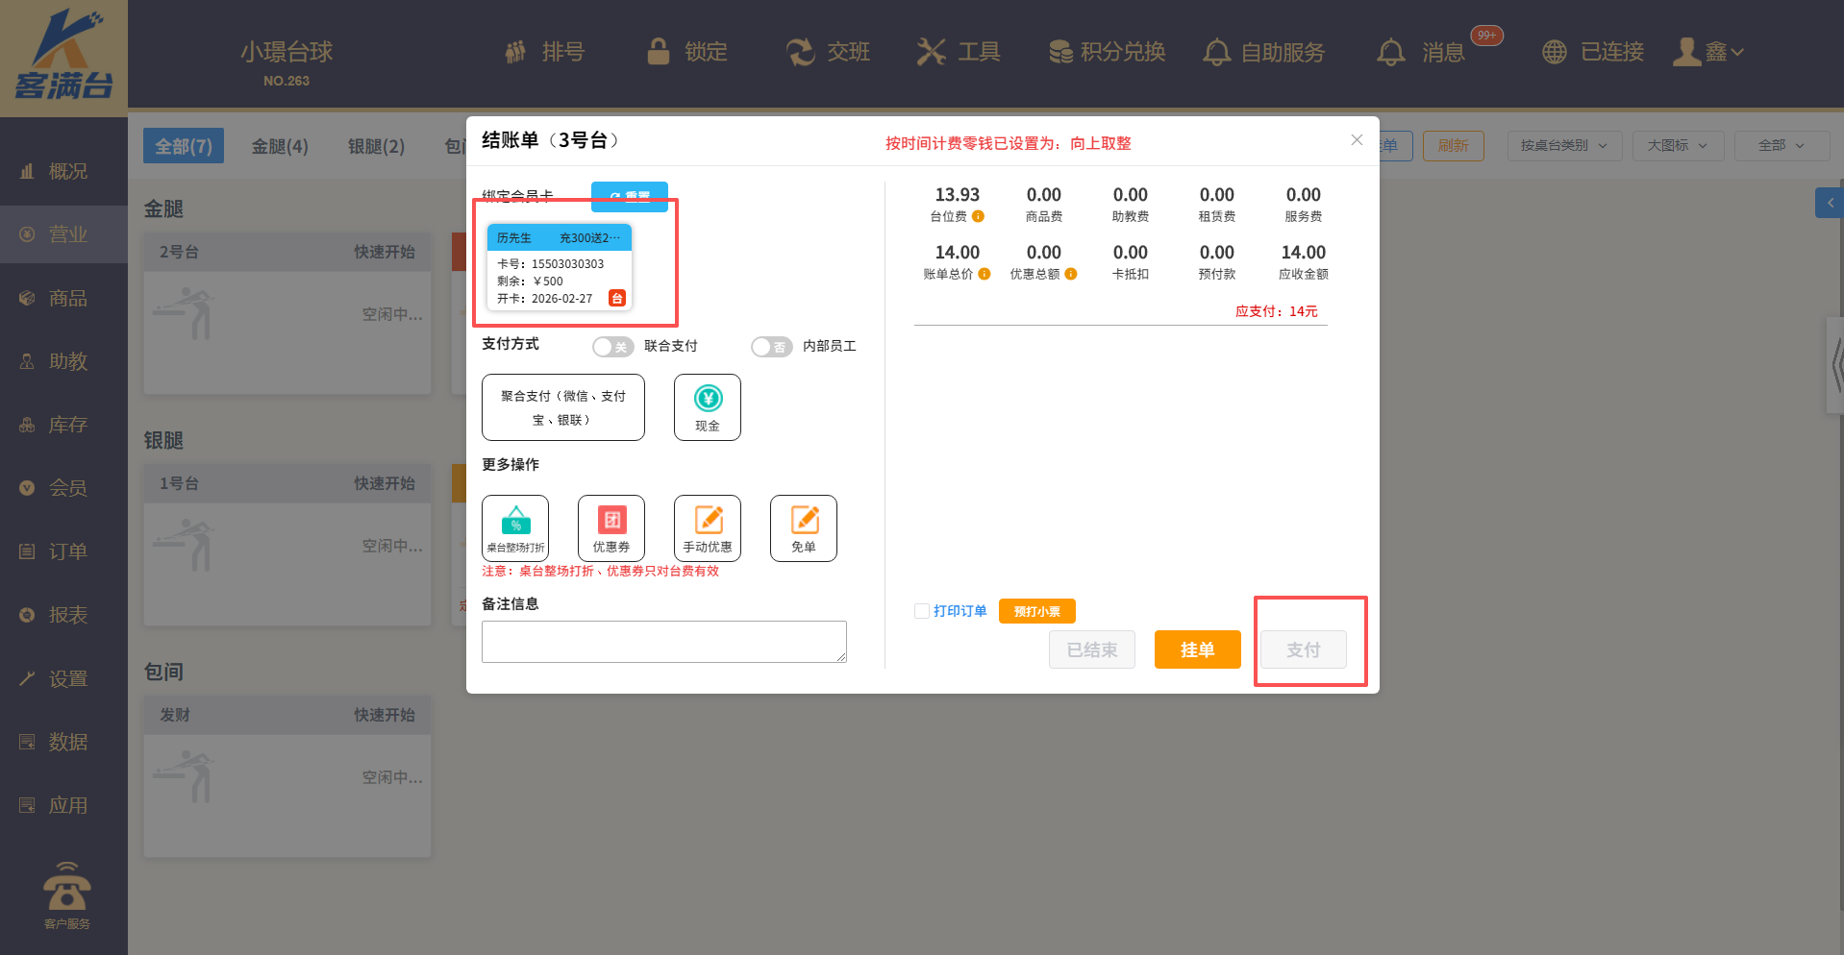Open the 大图标 view size dropdown
This screenshot has width=1844, height=955.
click(1677, 146)
